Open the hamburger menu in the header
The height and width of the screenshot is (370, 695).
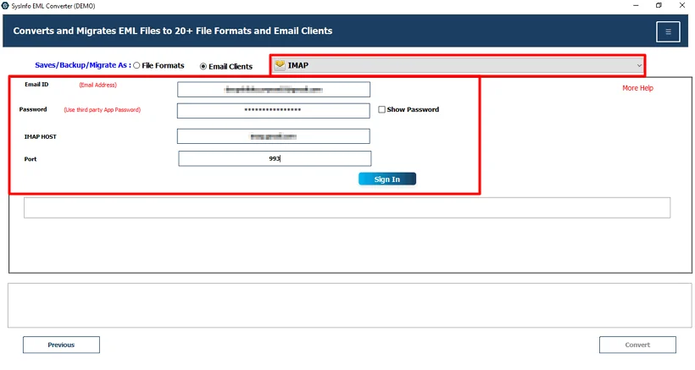668,31
